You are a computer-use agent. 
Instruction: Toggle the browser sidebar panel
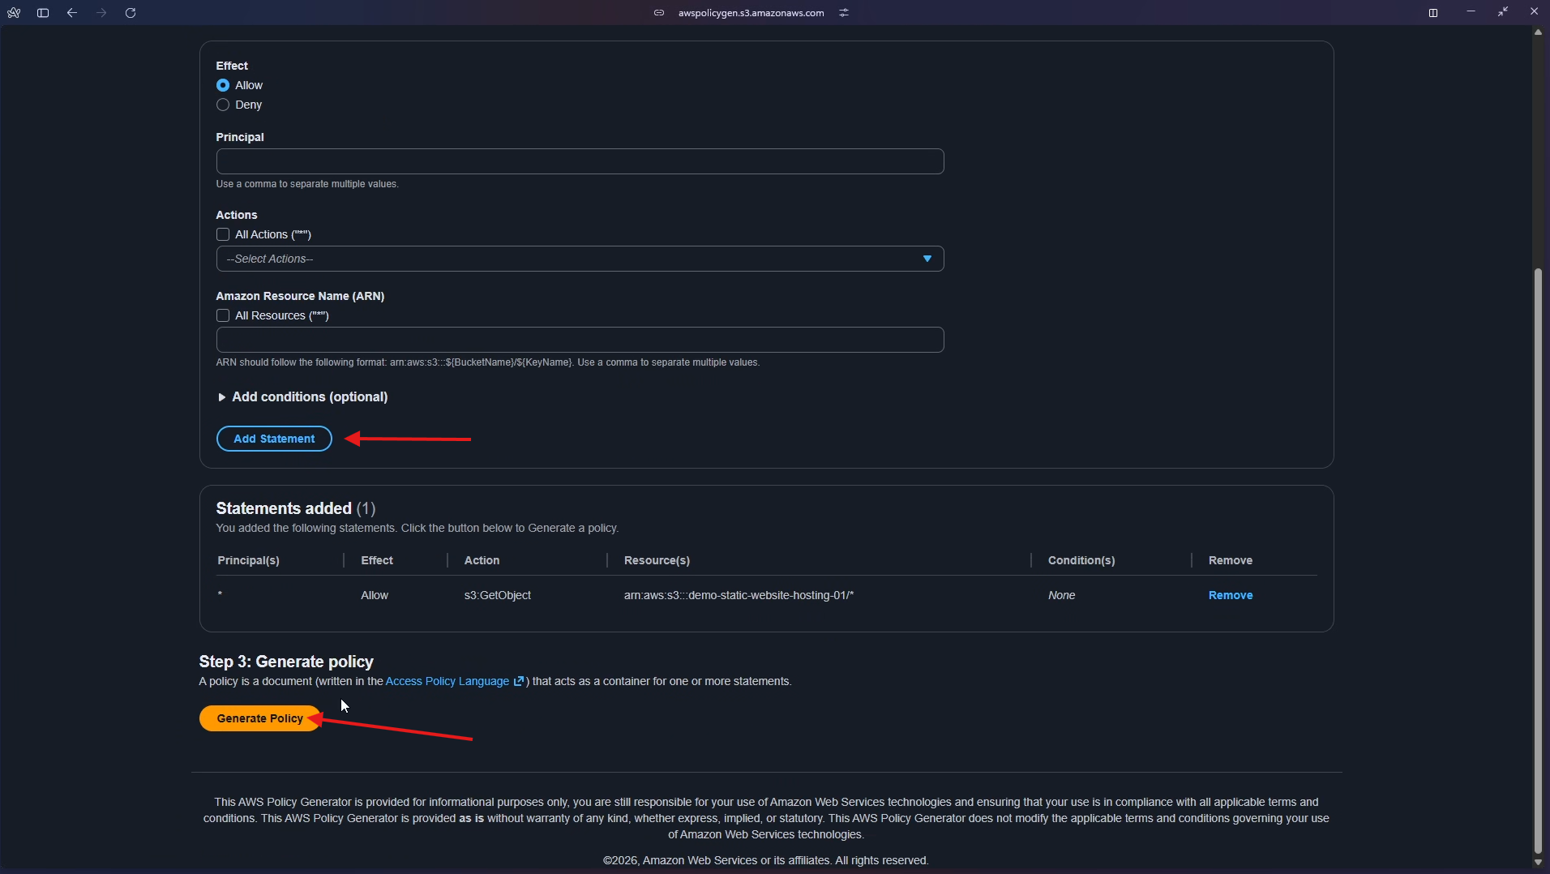click(43, 12)
